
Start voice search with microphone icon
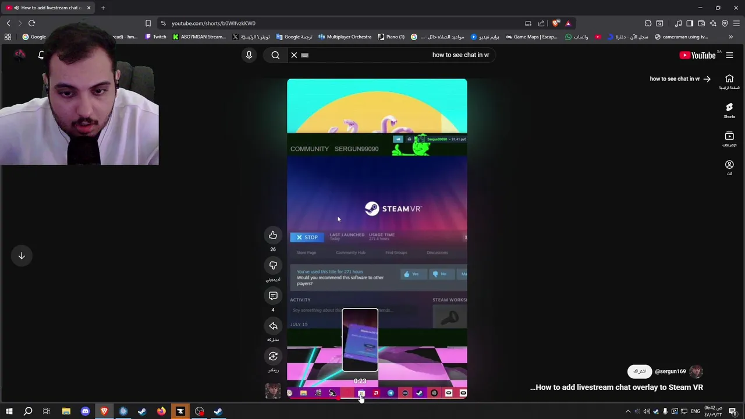249,55
